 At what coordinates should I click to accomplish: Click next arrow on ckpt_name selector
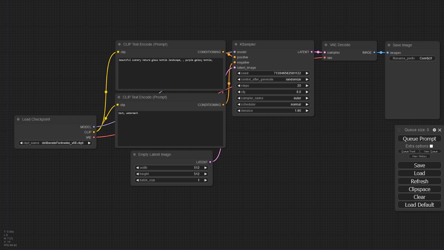(89, 143)
